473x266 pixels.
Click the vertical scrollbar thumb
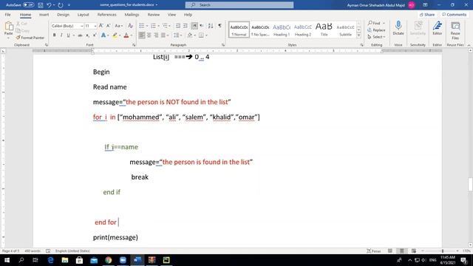470,184
